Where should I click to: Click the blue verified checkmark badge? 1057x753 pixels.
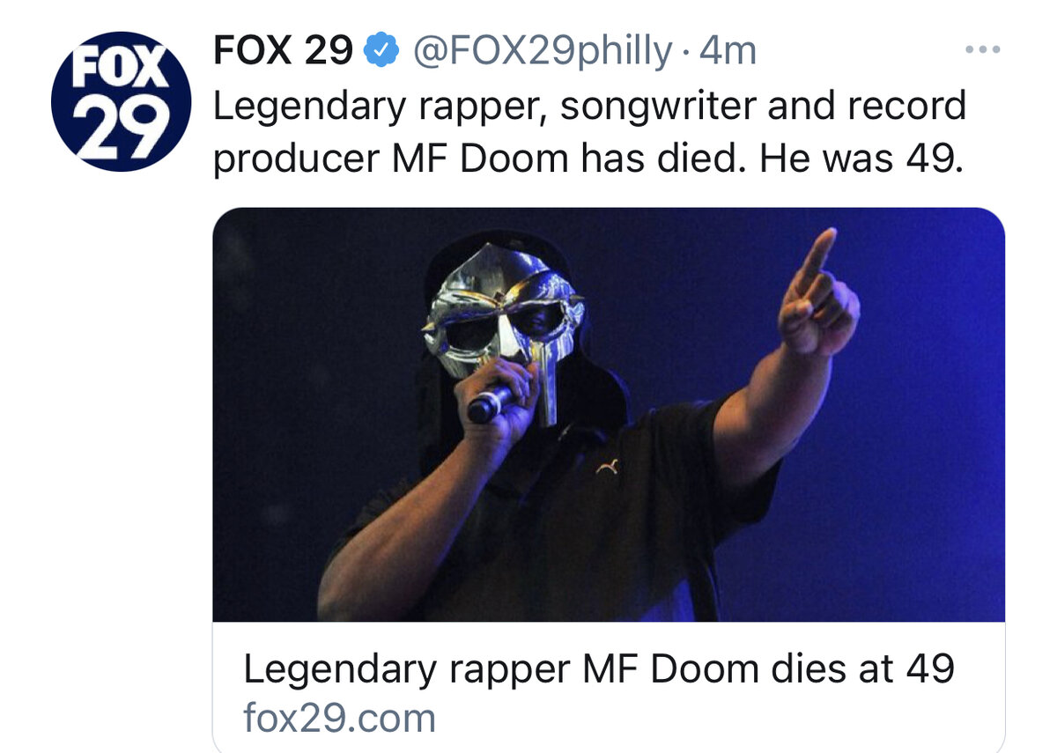coord(379,53)
